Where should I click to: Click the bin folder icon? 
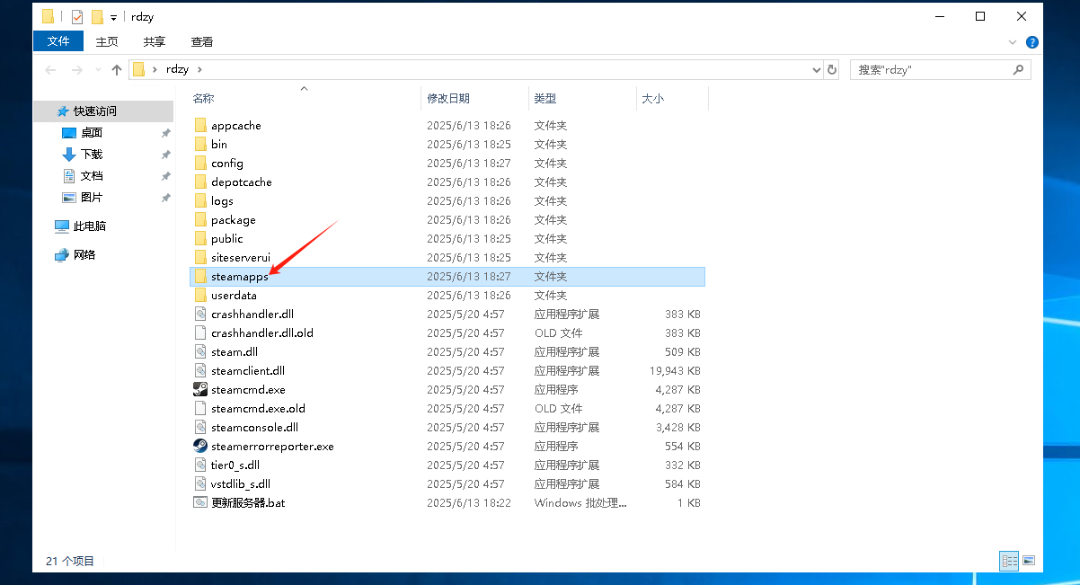click(x=200, y=145)
